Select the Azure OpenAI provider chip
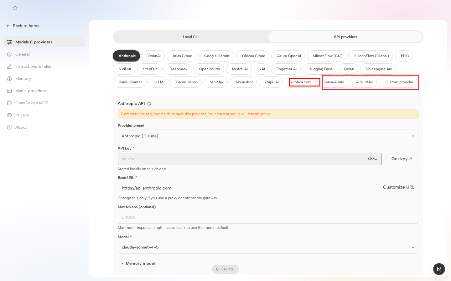Screen dimensions: 451x281 coord(289,56)
